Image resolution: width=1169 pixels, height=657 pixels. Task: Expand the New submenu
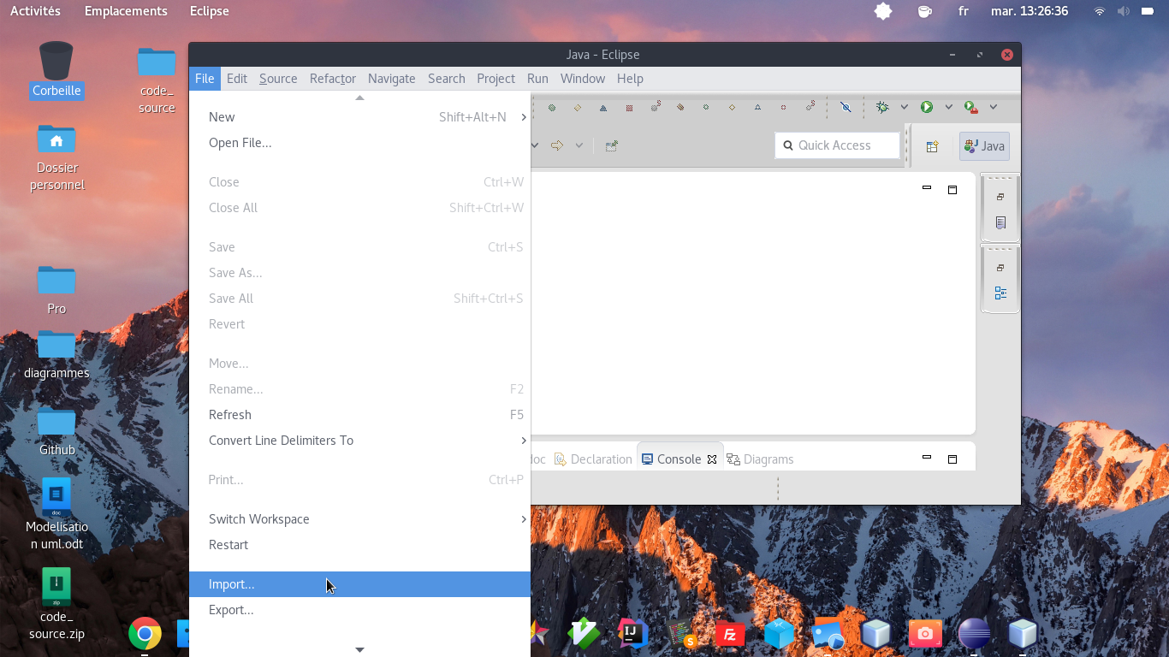(359, 117)
